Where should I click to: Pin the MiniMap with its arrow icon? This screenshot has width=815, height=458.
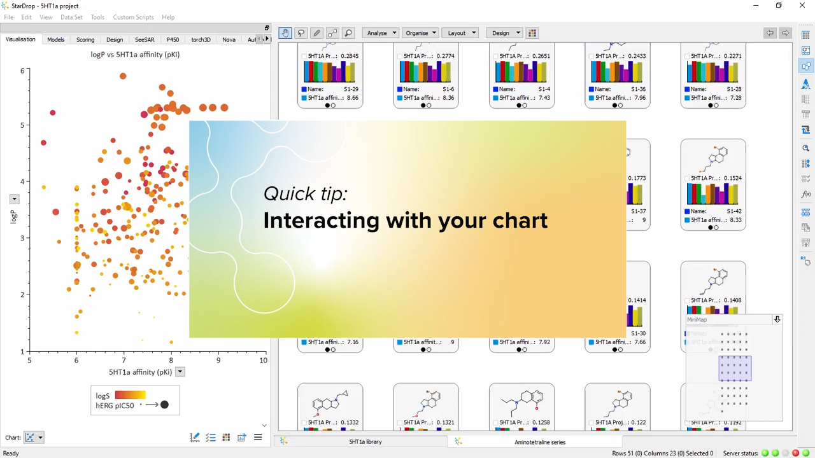(777, 319)
